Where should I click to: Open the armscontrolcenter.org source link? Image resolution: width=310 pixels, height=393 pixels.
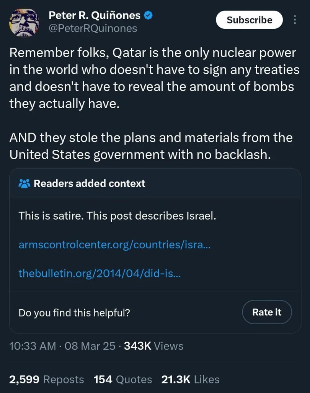114,244
